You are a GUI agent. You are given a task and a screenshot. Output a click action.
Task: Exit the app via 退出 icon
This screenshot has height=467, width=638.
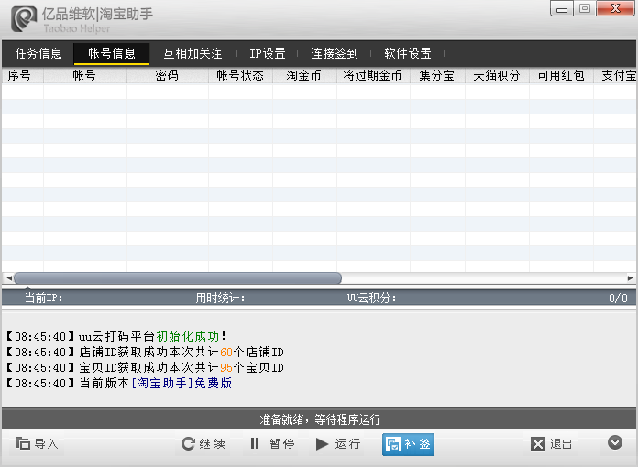(x=551, y=444)
